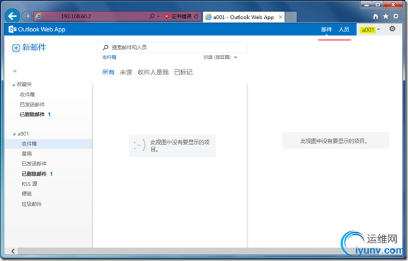Viewport: 408px width, 261px height.
Task: Click the search mail and people field
Action: [x=172, y=47]
